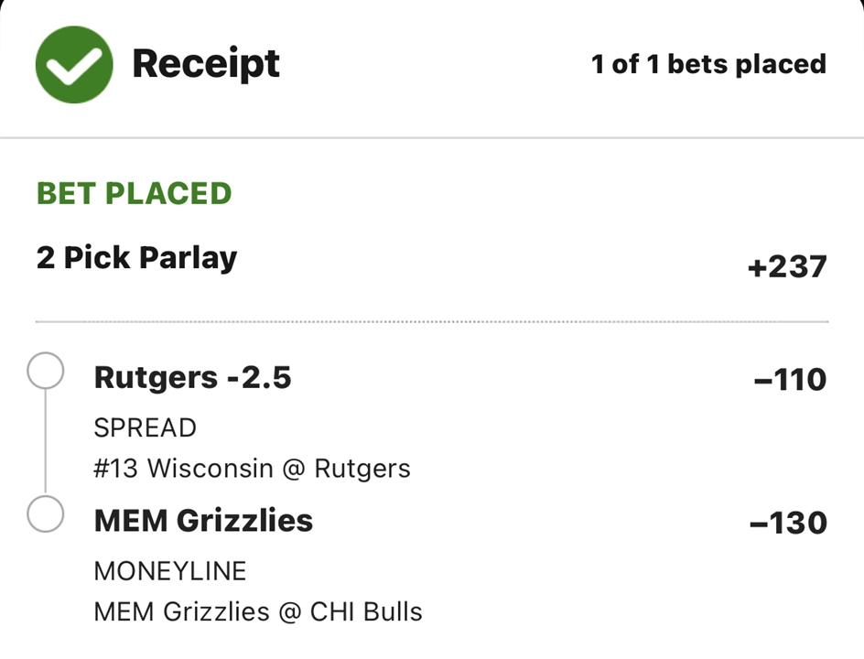Open the MEM Grizzlies pick

click(203, 521)
